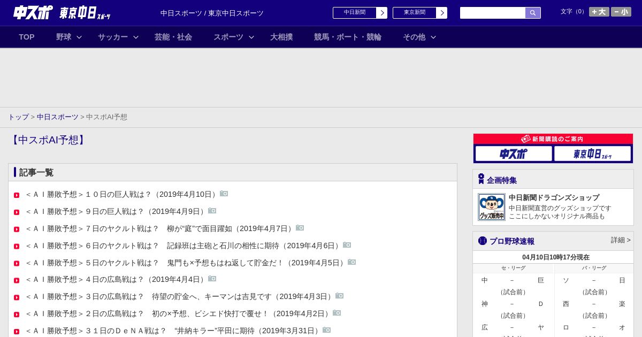The width and height of the screenshot is (642, 337).
Task: Click camera icon after 6日のヤクルト戦 article
Action: tap(347, 245)
